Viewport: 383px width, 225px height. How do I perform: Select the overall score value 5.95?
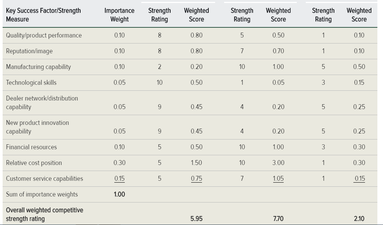(x=196, y=219)
